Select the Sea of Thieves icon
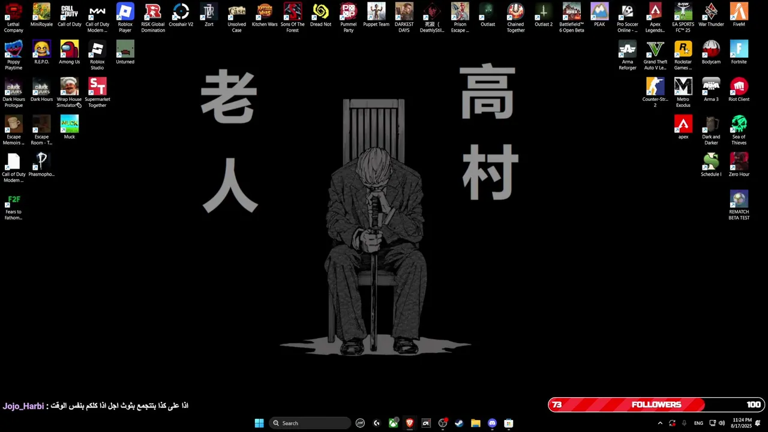This screenshot has height=432, width=768. (739, 130)
